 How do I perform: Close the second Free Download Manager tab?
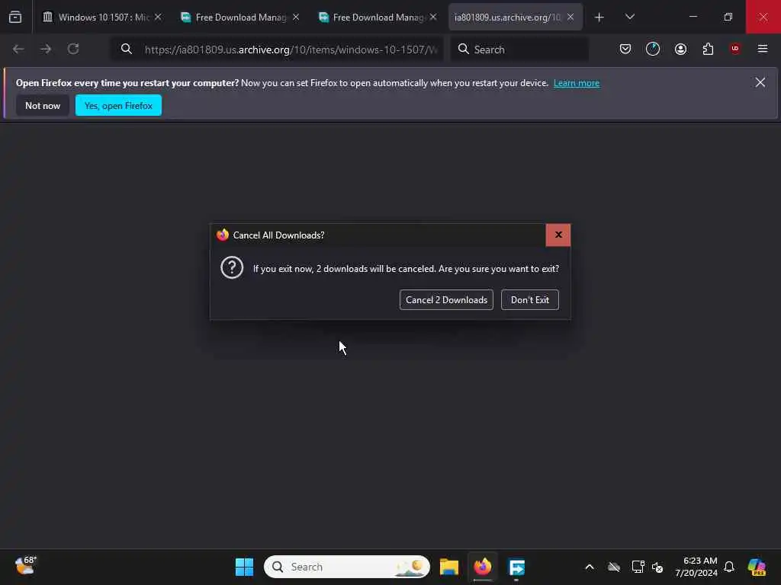click(433, 17)
